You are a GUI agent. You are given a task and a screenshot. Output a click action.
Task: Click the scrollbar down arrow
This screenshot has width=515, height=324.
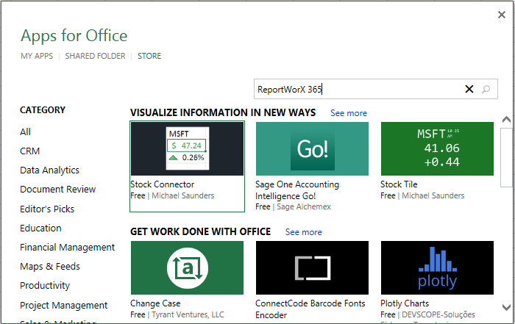[506, 307]
